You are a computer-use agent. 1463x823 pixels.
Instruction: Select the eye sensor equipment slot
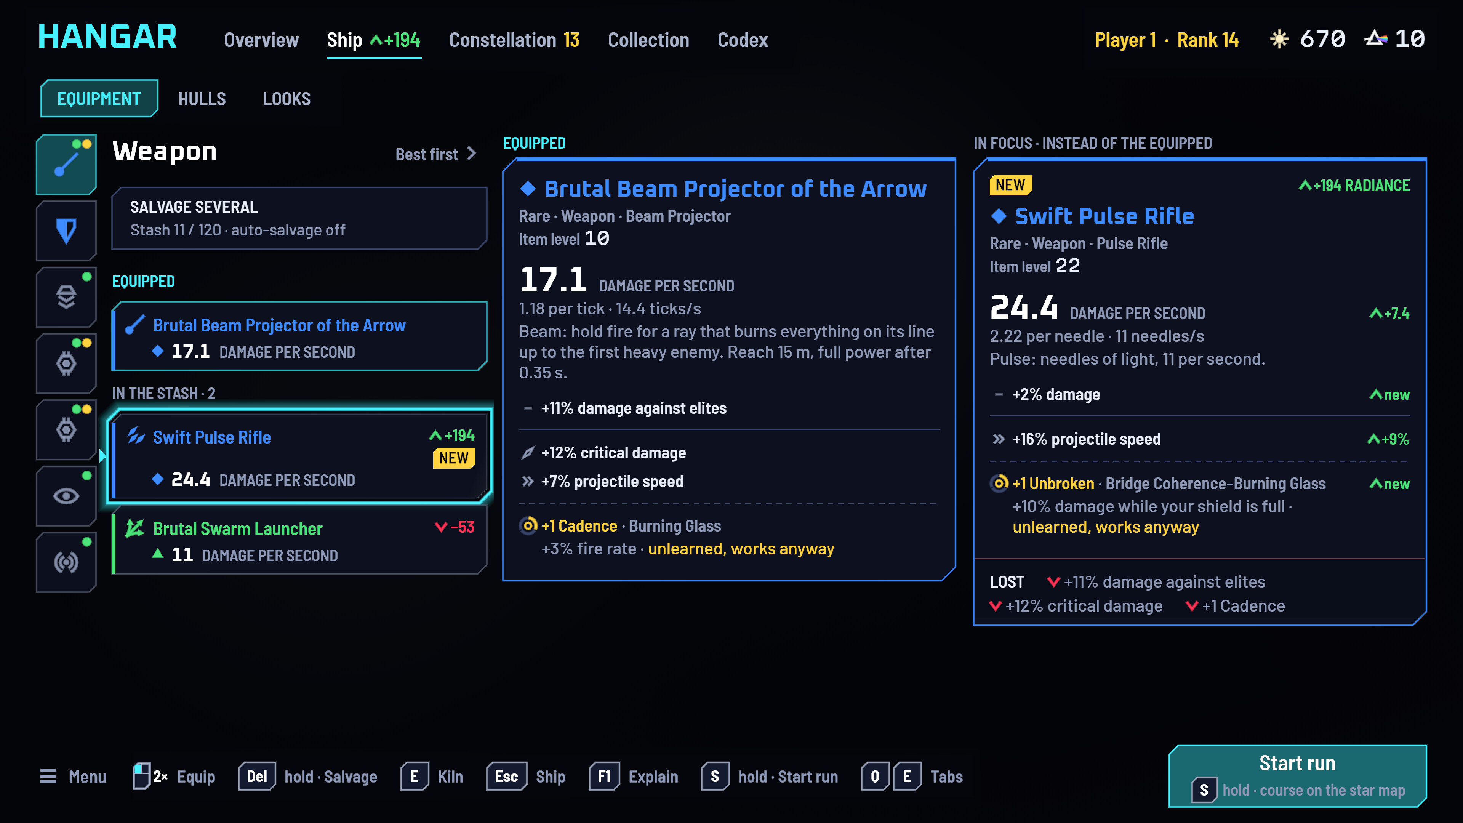(66, 496)
